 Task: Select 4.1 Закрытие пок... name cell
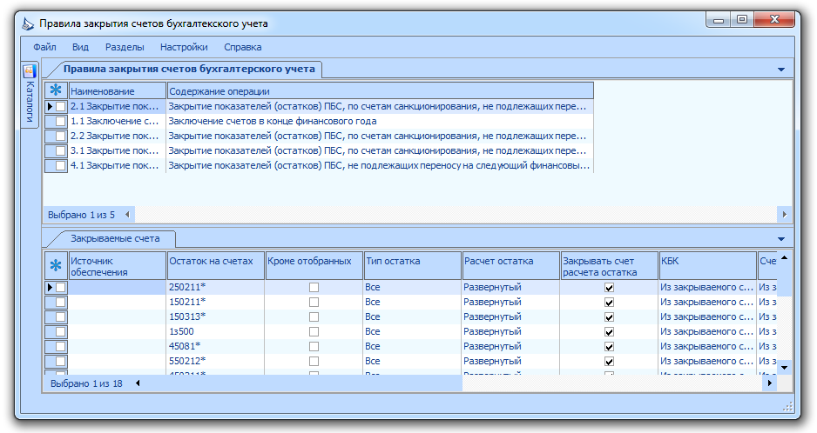(x=118, y=165)
